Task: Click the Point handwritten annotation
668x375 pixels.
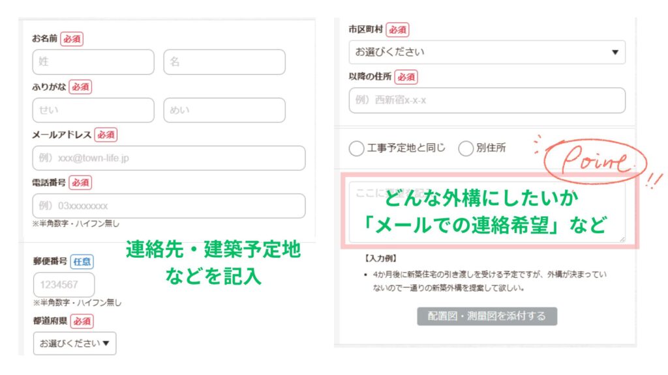Action: [x=595, y=161]
